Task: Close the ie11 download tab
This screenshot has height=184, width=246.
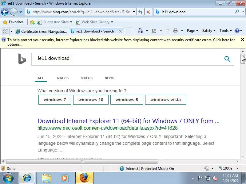Action: pos(120,31)
